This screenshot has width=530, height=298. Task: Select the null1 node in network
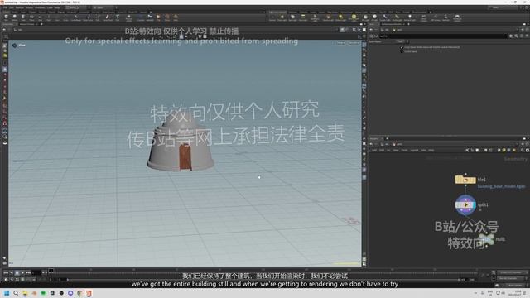click(487, 239)
